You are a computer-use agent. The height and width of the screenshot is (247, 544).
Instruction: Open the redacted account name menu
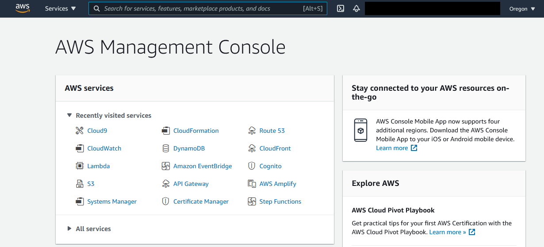point(433,8)
